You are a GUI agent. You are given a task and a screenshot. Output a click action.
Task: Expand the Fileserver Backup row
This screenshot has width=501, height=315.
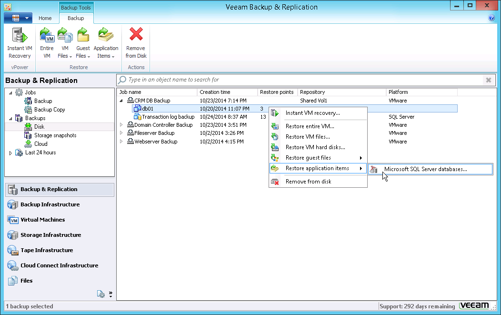coord(121,133)
